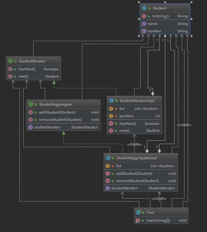
Task: Click the «create» label right of StudentIteratorImpl
Action: click(184, 125)
